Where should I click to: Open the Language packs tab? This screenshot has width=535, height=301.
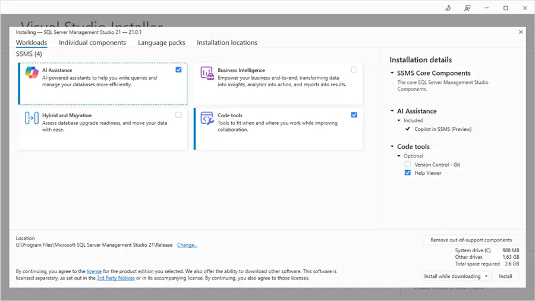161,43
